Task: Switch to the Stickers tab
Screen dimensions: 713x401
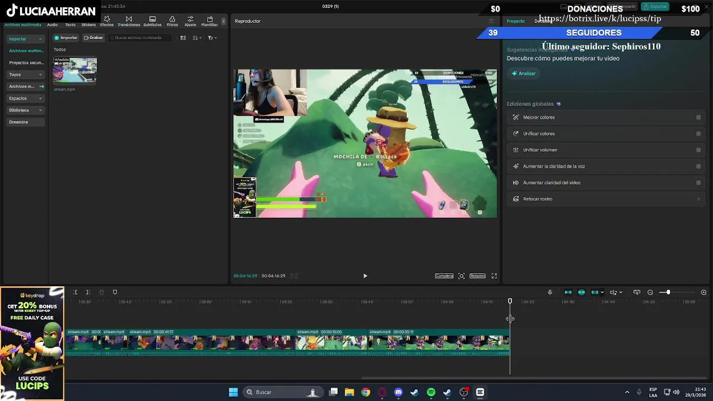Action: point(89,25)
